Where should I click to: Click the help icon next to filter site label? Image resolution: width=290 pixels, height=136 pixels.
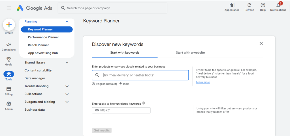pyautogui.click(x=143, y=103)
